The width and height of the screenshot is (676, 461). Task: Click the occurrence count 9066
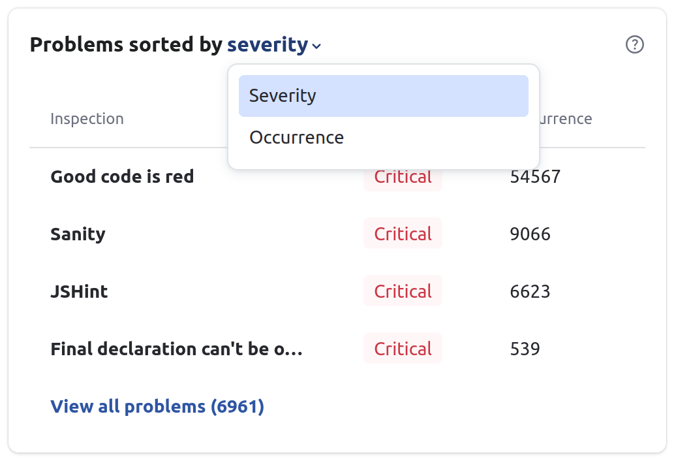530,233
